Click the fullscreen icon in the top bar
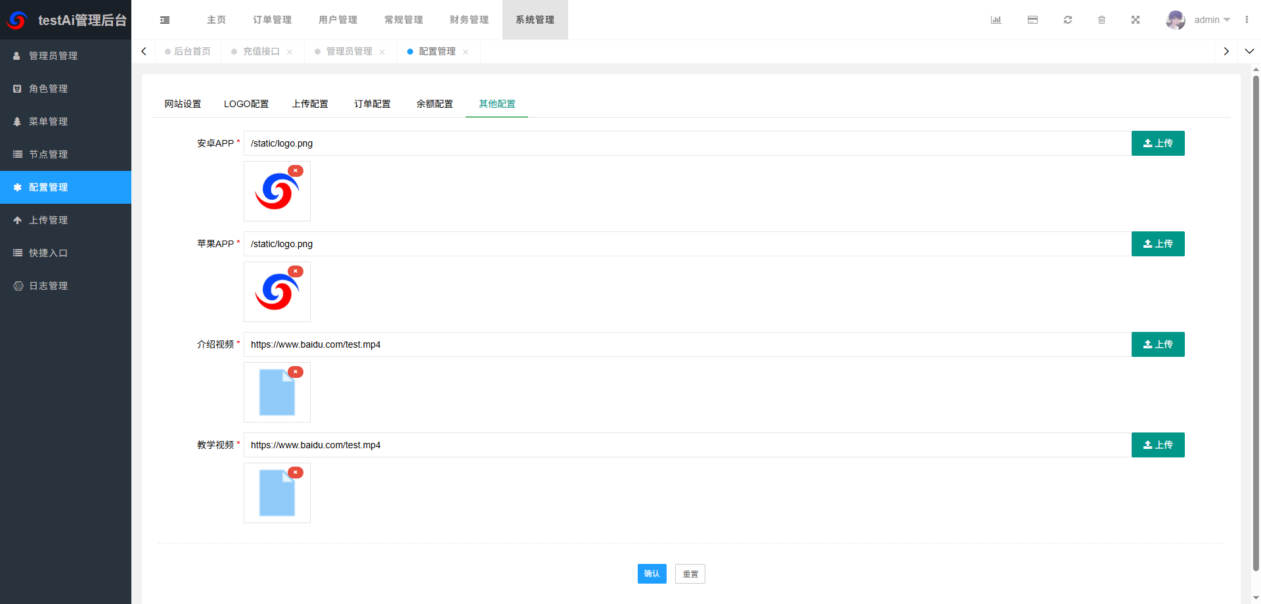Image resolution: width=1261 pixels, height=604 pixels. [1136, 20]
